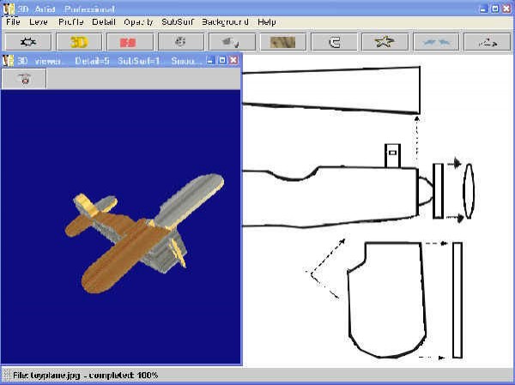
Task: Click the 3D viewer window title icon
Action: (x=8, y=60)
